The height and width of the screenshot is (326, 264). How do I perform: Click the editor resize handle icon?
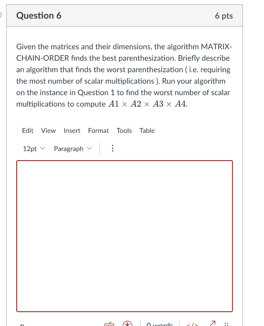click(x=226, y=323)
